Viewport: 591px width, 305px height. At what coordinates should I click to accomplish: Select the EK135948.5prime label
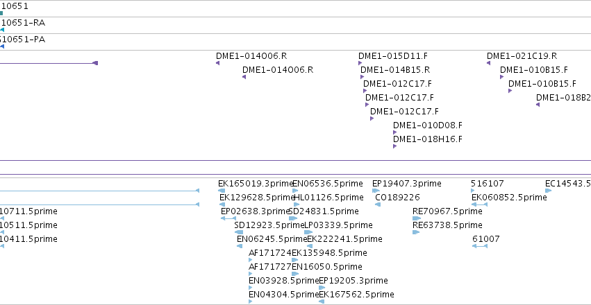point(329,253)
